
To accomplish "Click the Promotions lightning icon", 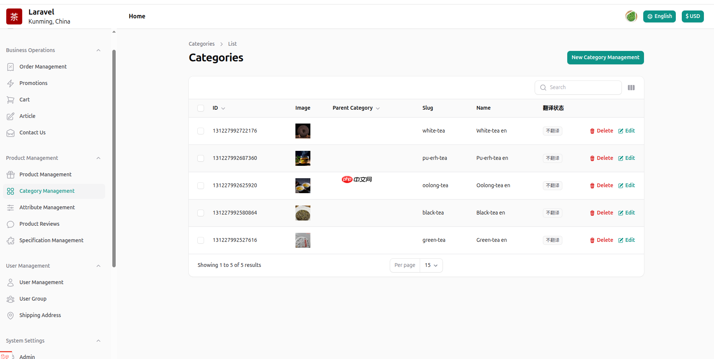I will [x=10, y=83].
